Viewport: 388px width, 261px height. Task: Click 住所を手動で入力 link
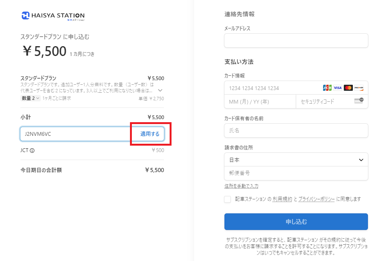241,186
